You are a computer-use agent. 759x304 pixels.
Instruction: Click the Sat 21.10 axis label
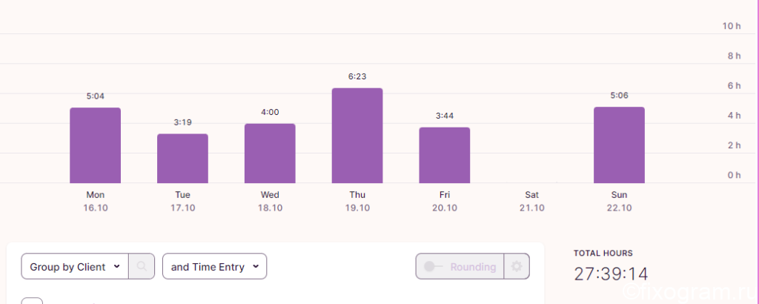pos(531,202)
